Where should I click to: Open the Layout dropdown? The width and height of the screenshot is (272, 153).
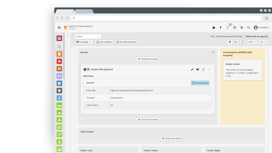click(x=88, y=36)
